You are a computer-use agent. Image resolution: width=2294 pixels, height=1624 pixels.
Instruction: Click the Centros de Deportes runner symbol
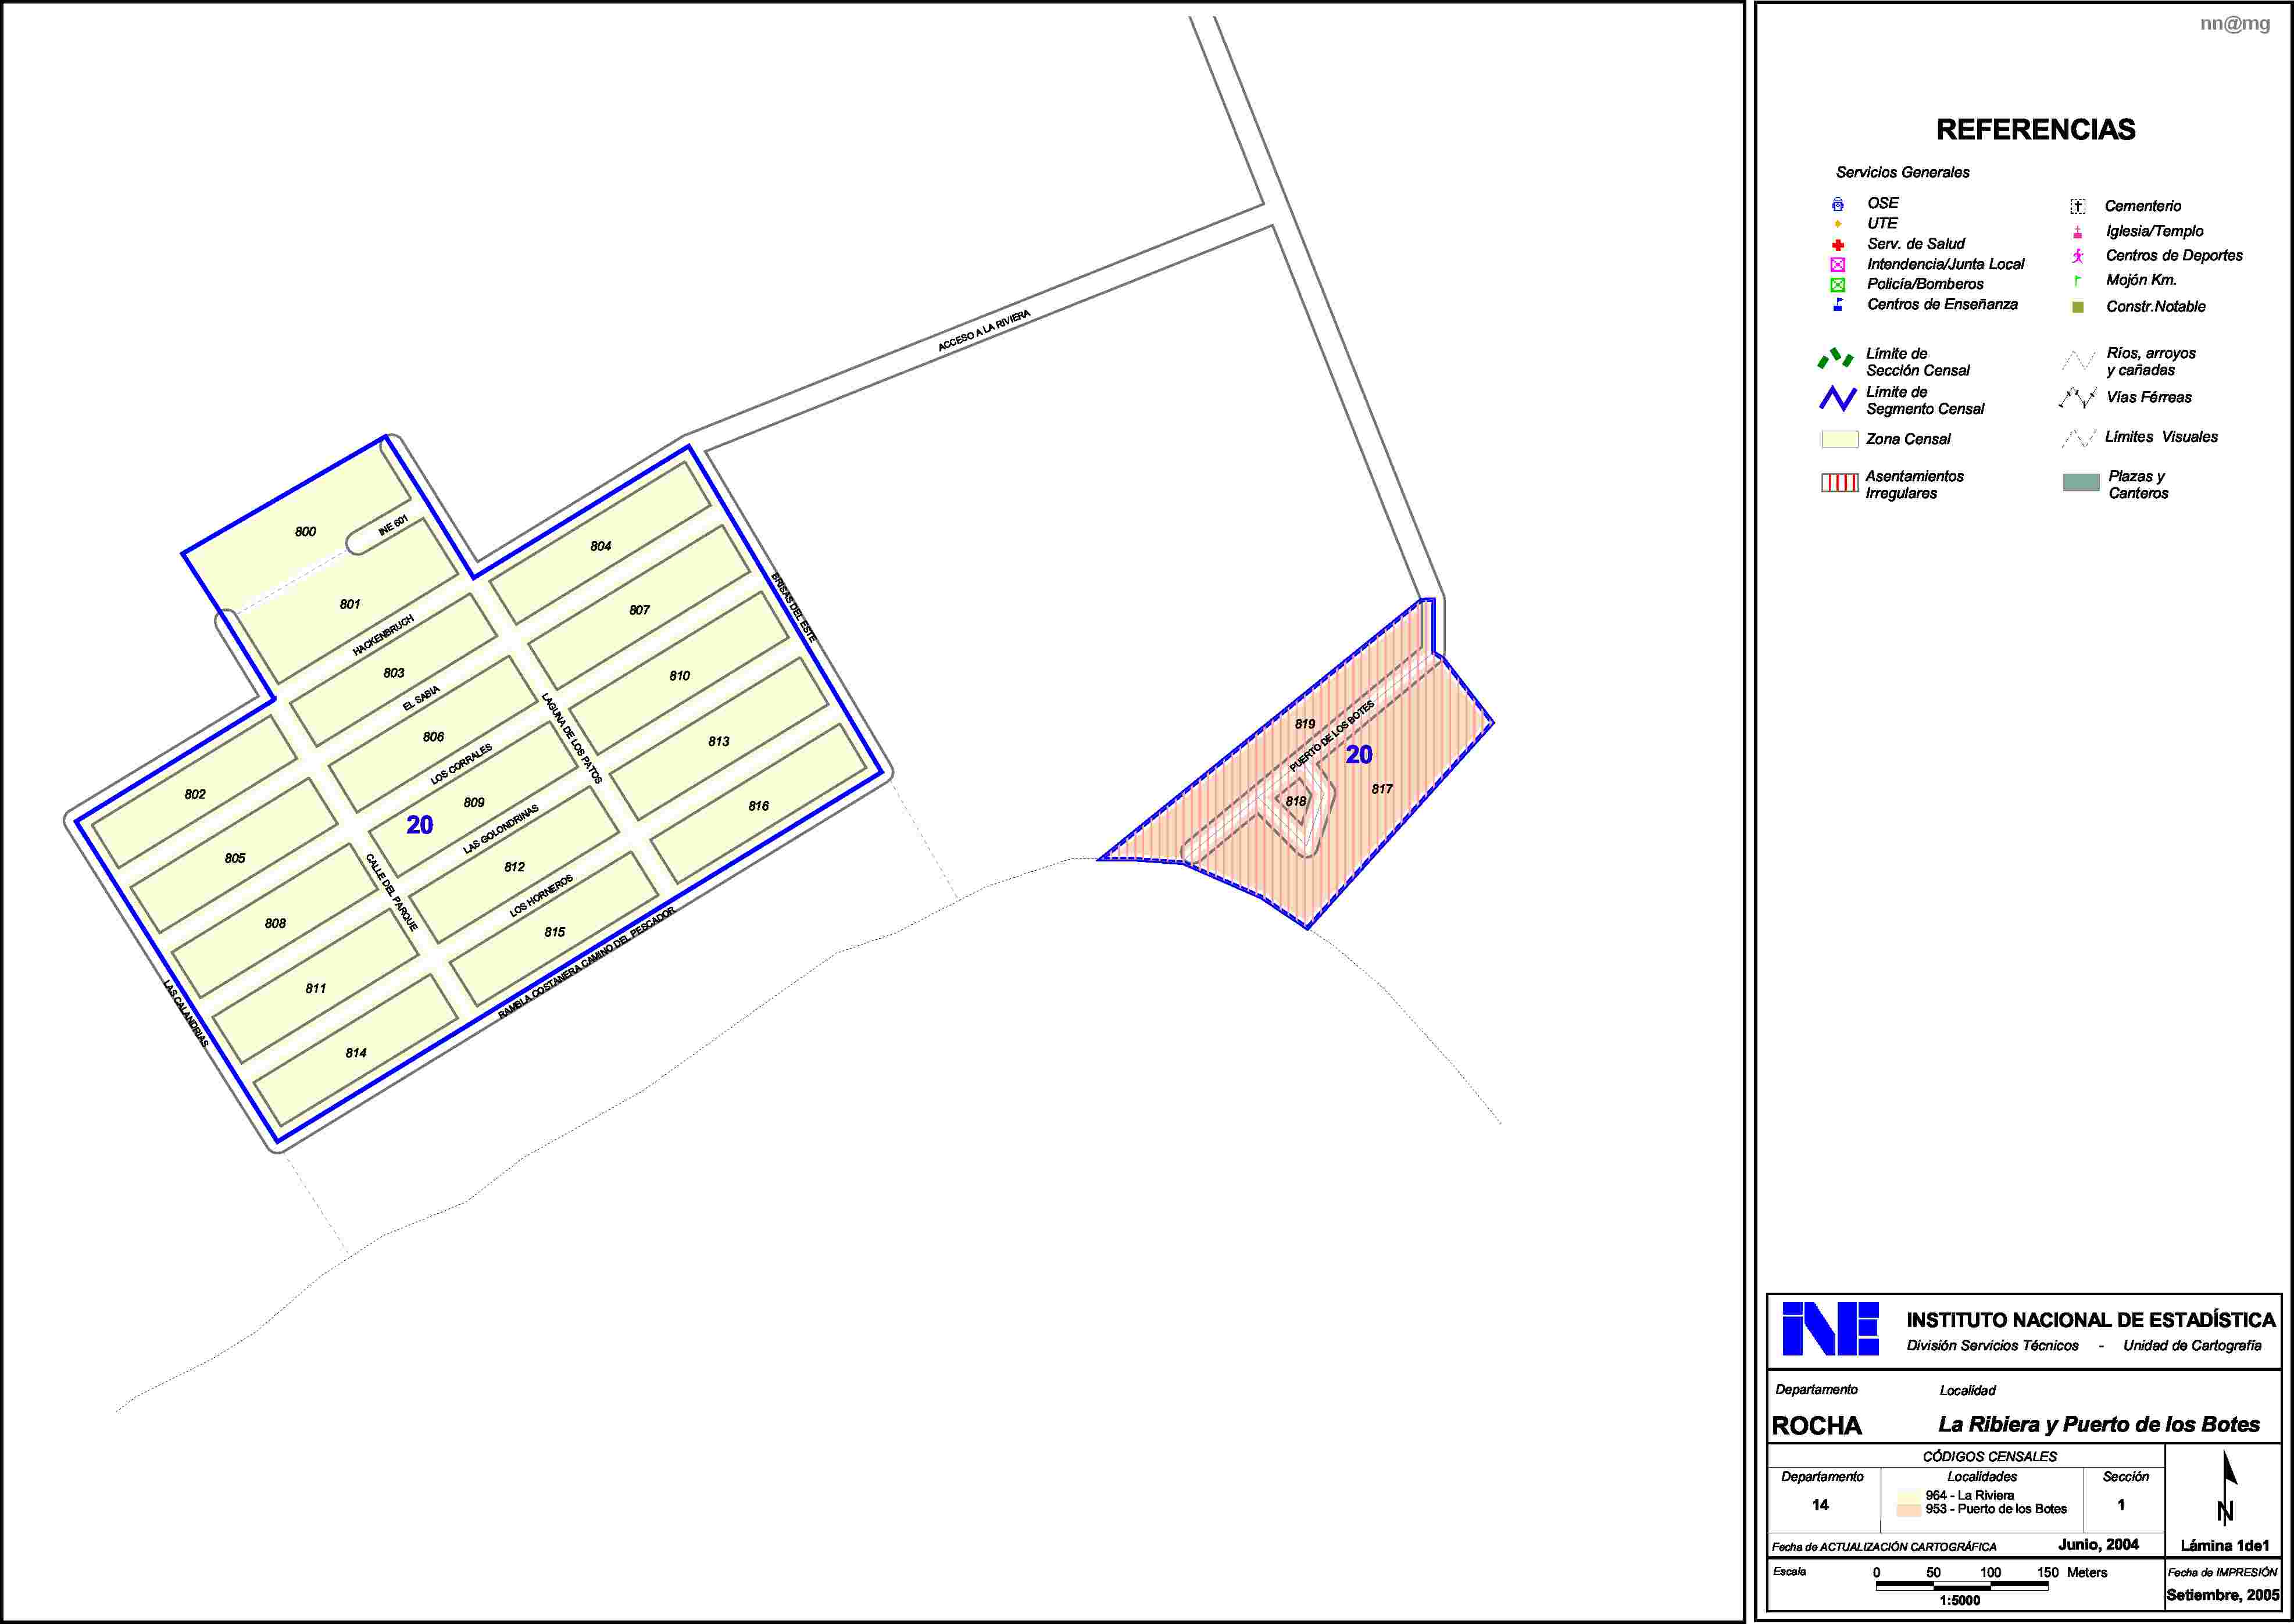tap(2077, 256)
